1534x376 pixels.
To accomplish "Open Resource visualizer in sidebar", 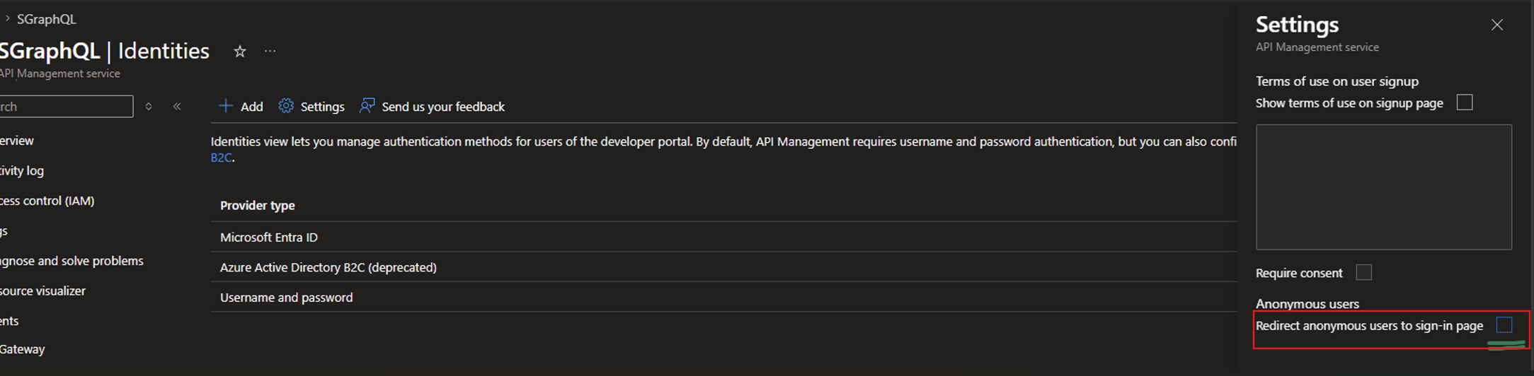I will click(42, 291).
